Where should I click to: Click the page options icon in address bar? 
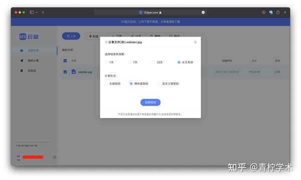point(203,12)
